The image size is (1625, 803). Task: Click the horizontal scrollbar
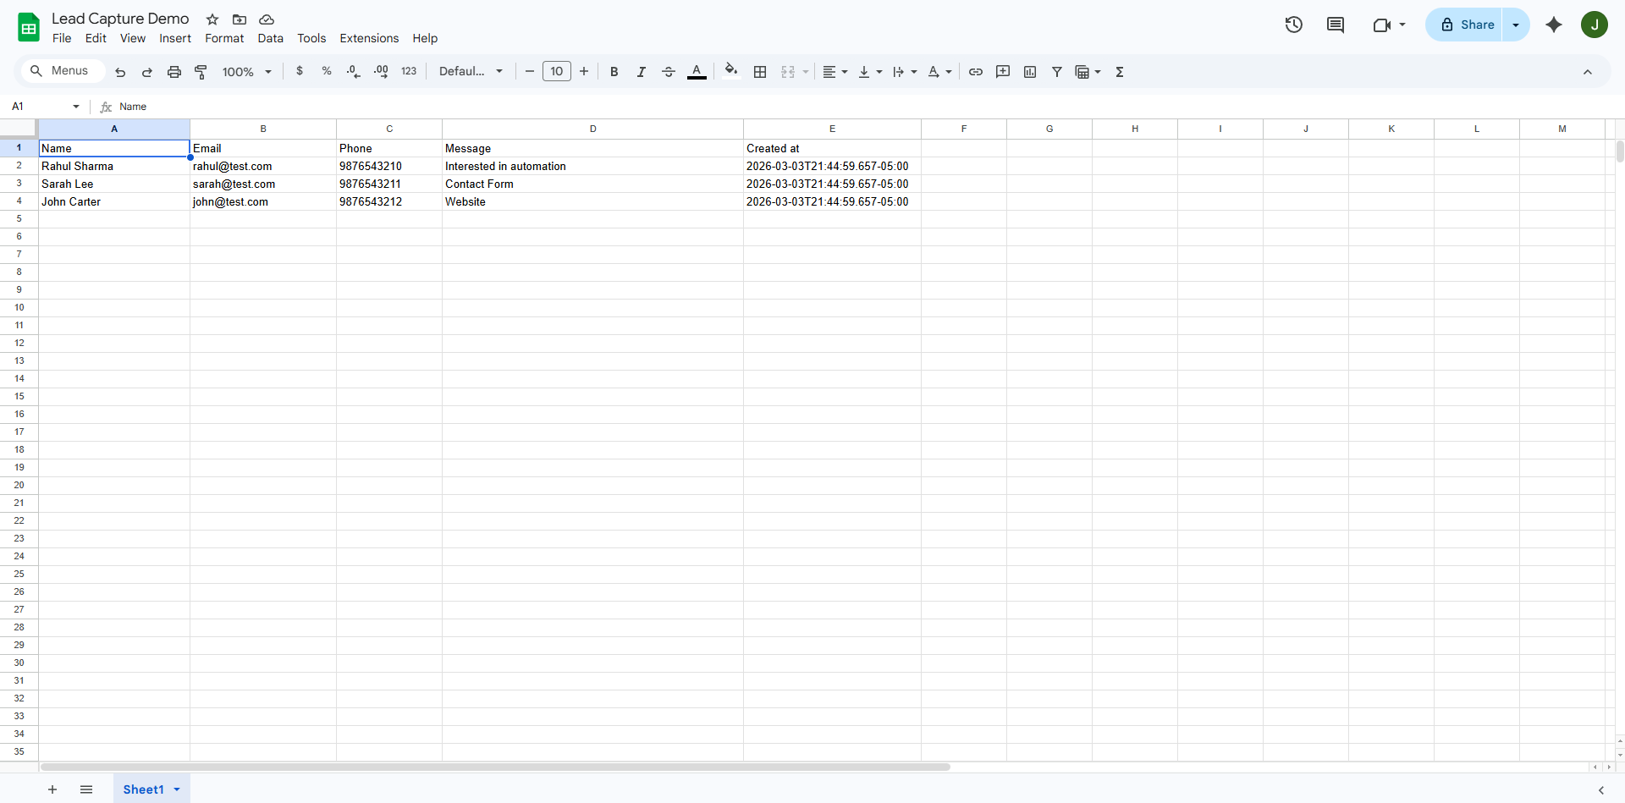(x=495, y=767)
